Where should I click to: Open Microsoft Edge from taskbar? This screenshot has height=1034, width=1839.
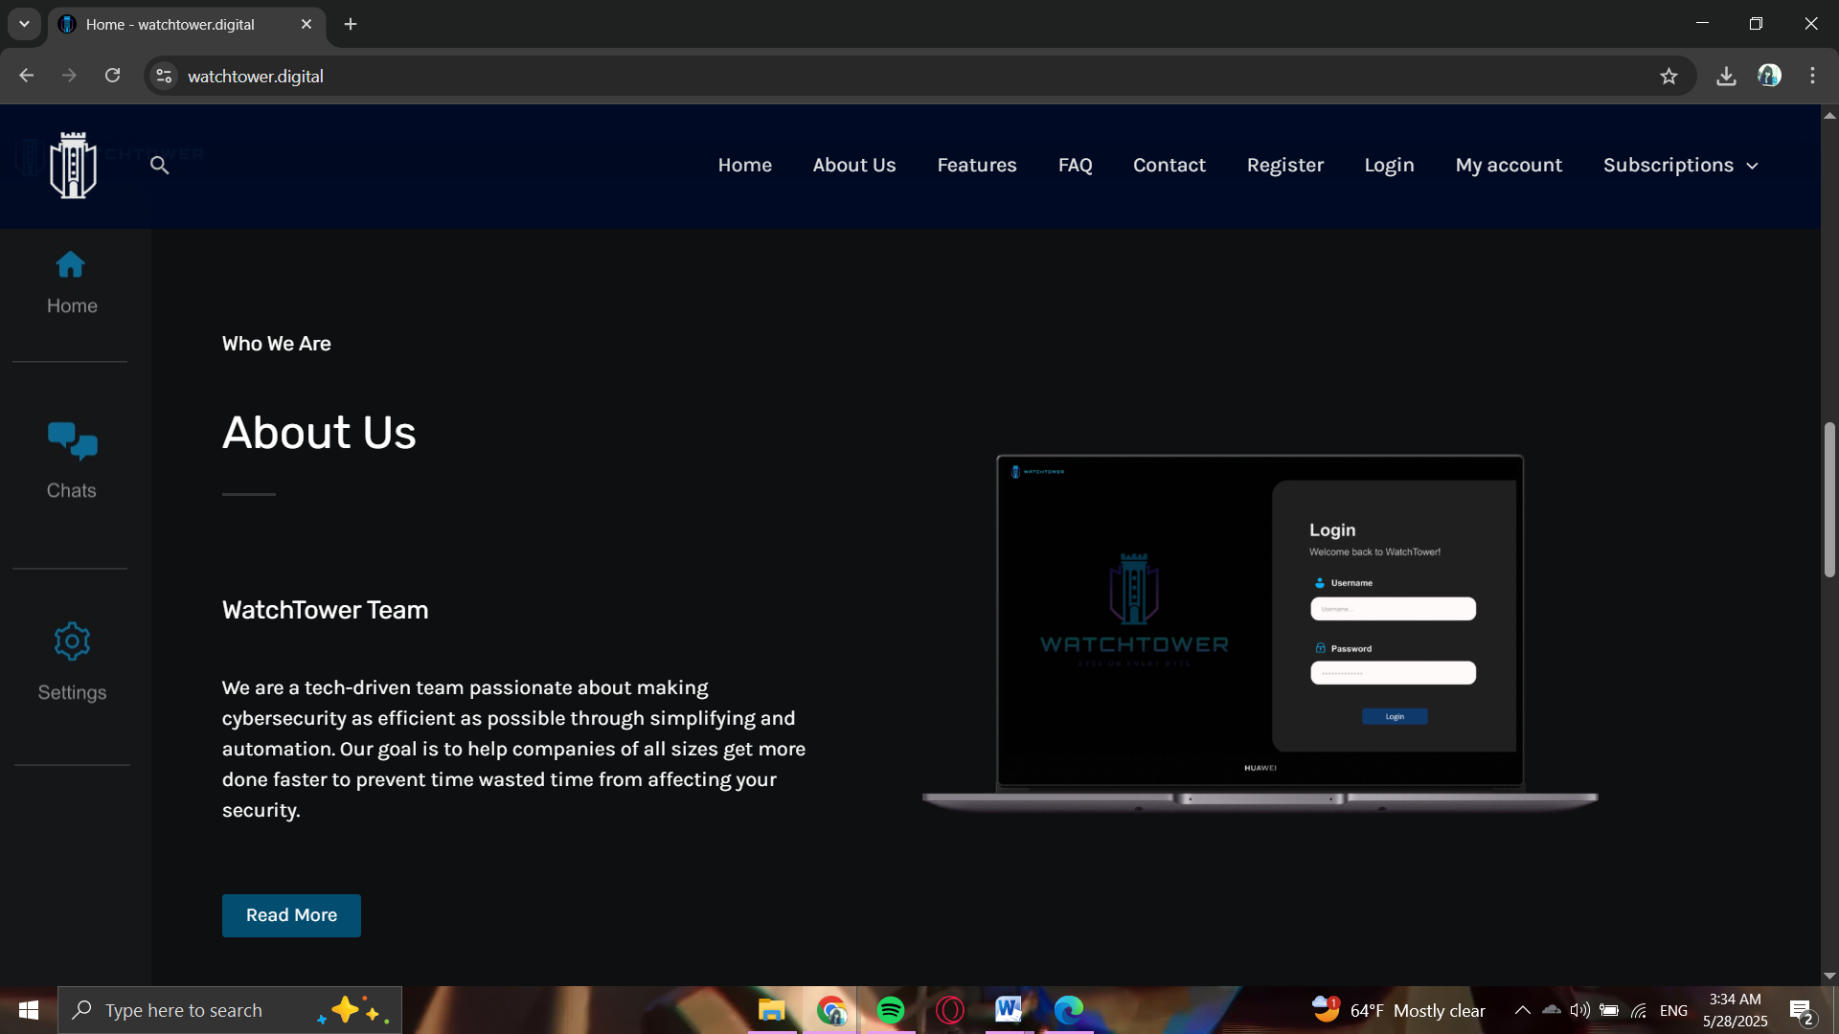[1068, 1010]
